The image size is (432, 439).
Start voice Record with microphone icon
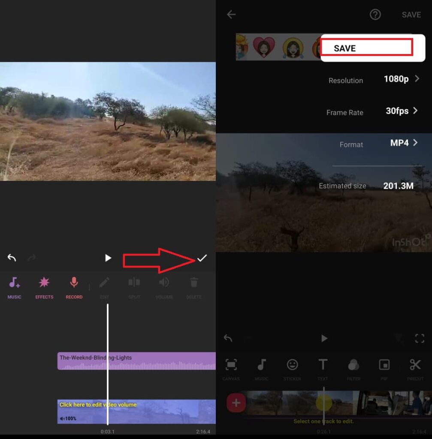tap(74, 283)
